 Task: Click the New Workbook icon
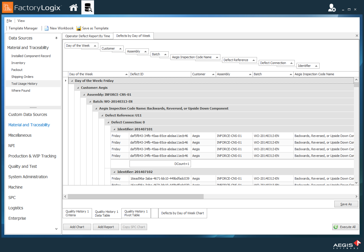tap(46, 28)
